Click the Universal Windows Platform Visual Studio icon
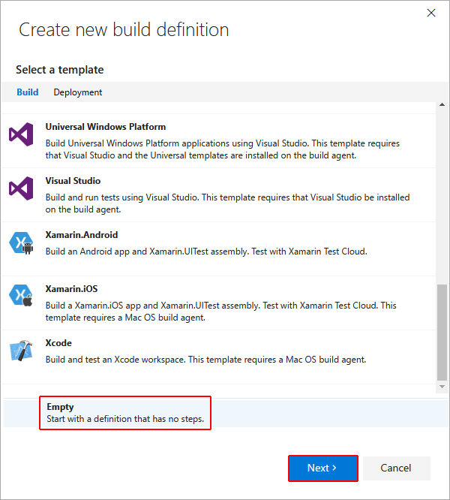The image size is (450, 500). click(x=21, y=135)
